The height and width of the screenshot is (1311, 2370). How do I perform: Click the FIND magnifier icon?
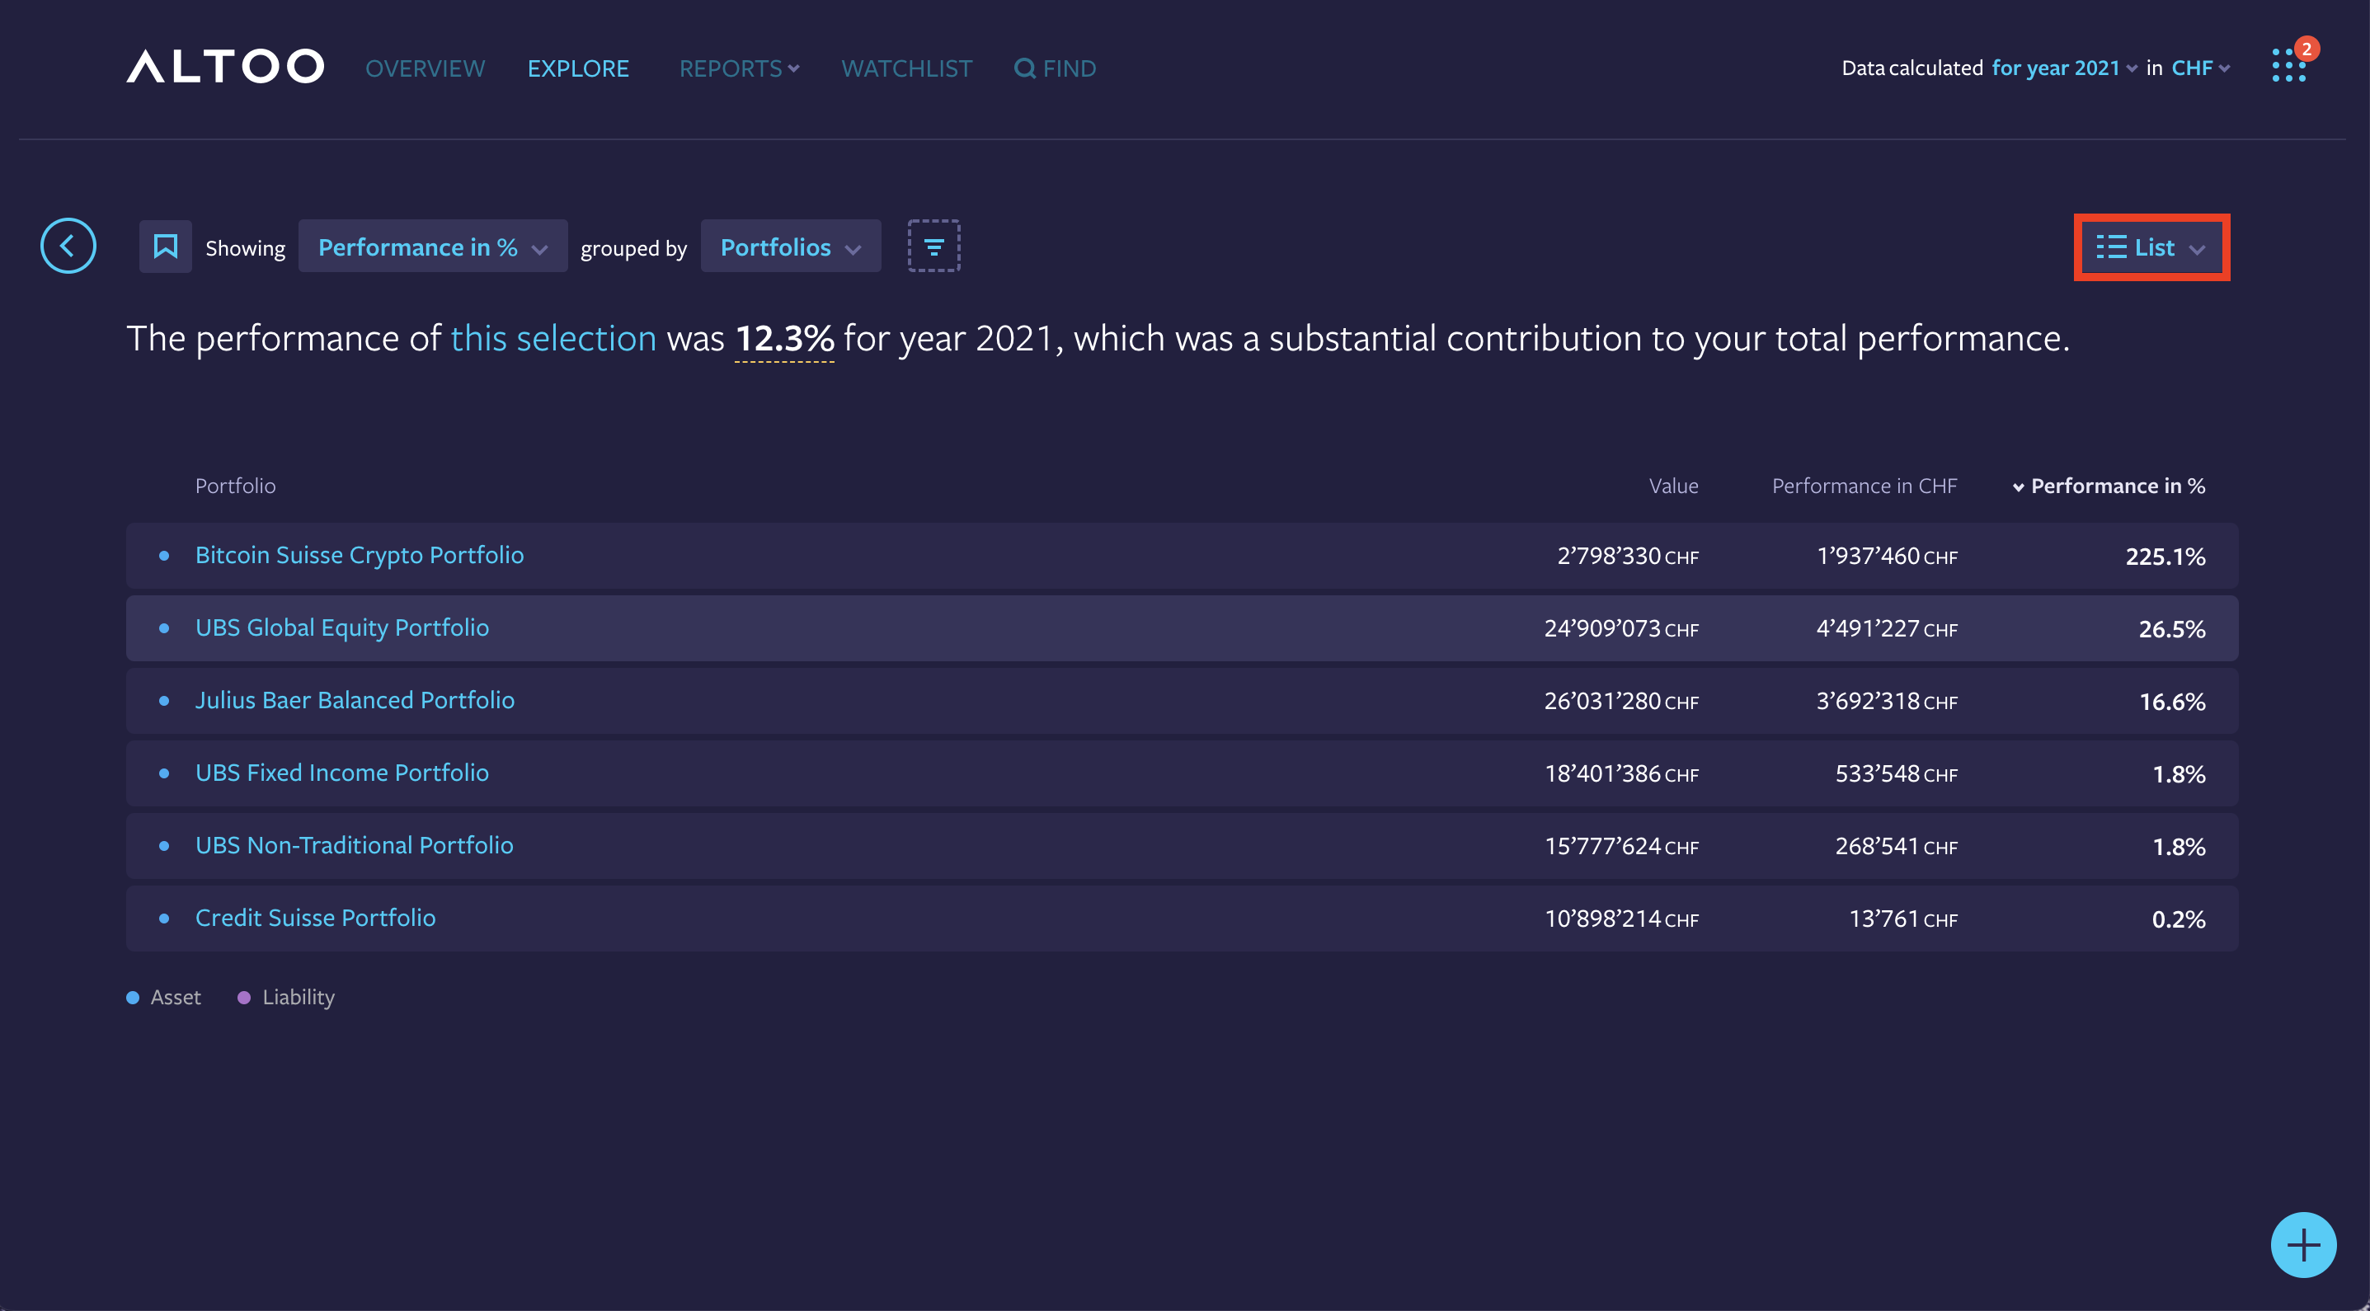(x=1024, y=68)
